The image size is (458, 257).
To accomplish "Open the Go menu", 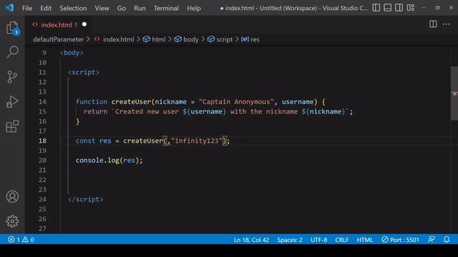I will point(122,8).
